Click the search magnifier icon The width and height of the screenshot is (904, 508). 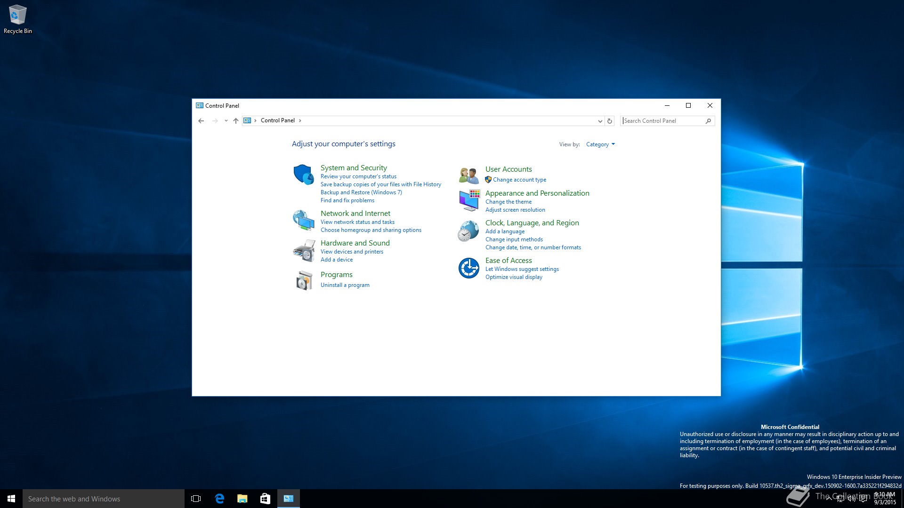(x=708, y=121)
